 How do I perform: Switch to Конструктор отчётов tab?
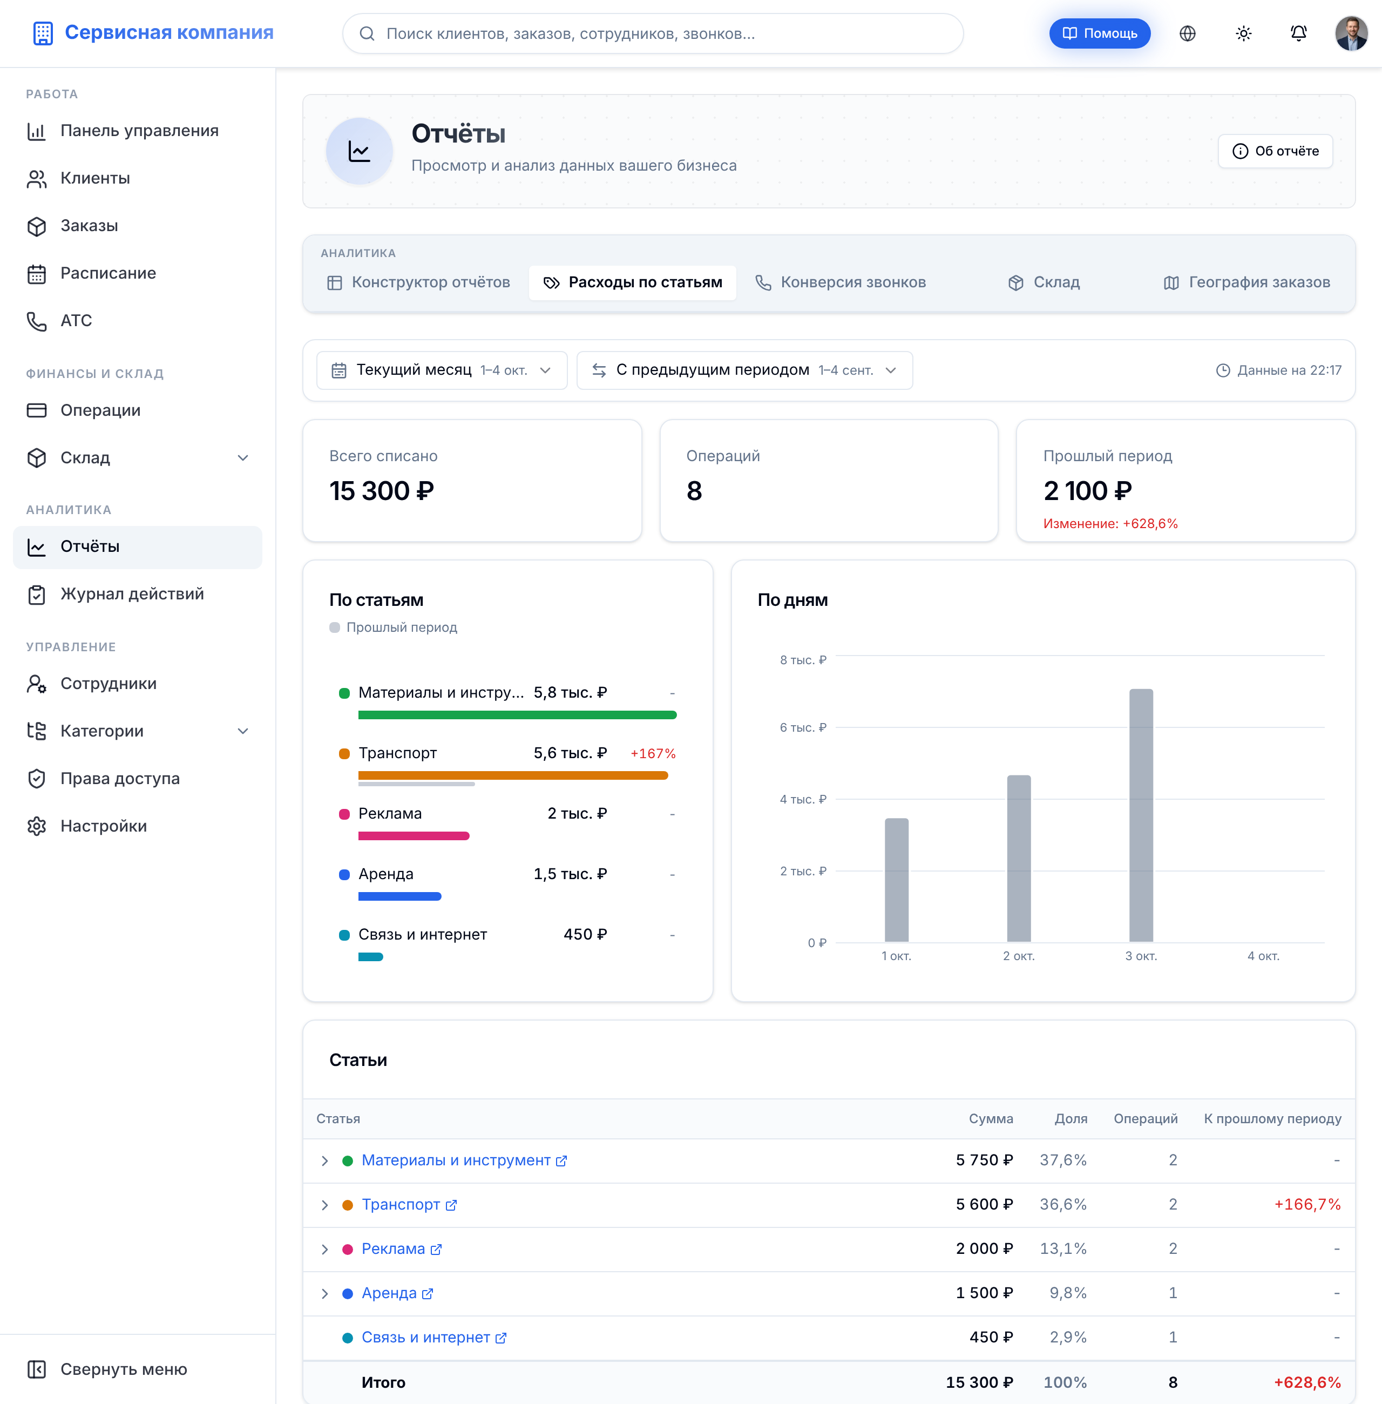pos(419,282)
